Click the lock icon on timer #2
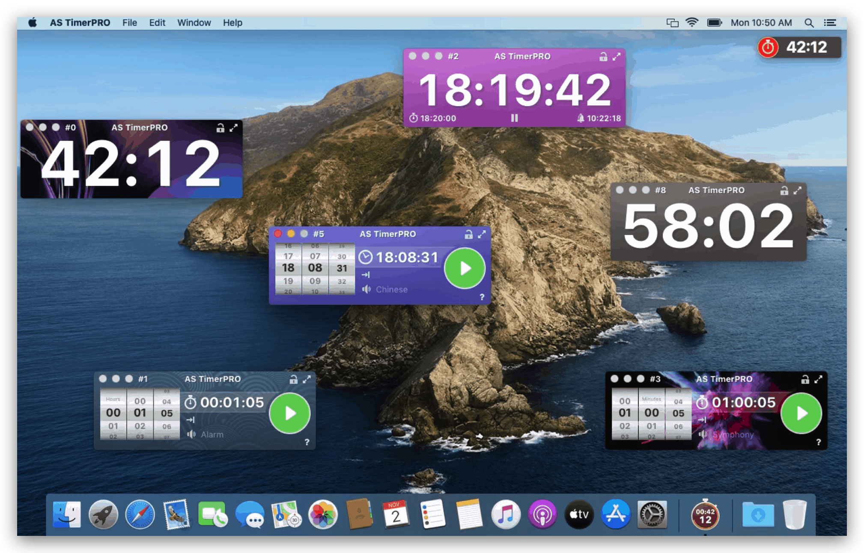 point(603,56)
